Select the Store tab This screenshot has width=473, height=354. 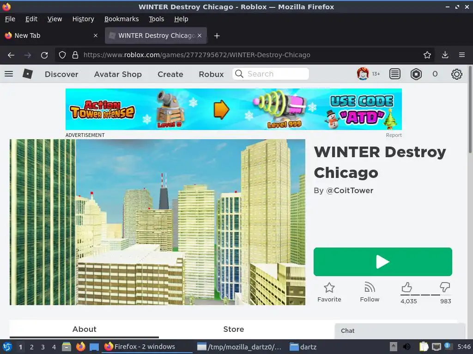[x=233, y=329]
